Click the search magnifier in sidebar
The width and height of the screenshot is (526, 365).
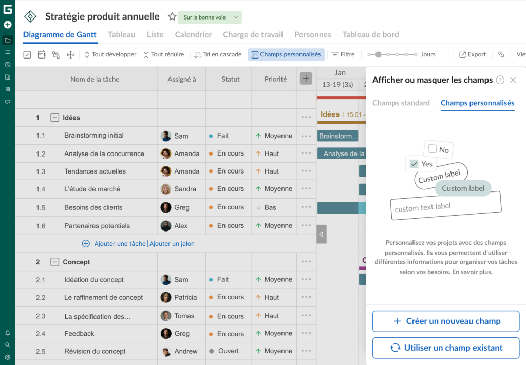tap(7, 345)
